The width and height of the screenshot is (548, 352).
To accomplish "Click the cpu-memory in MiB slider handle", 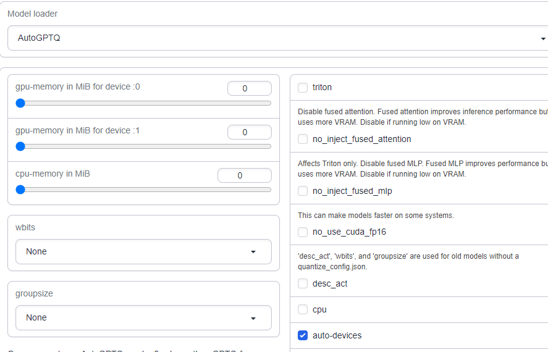I will (x=20, y=190).
